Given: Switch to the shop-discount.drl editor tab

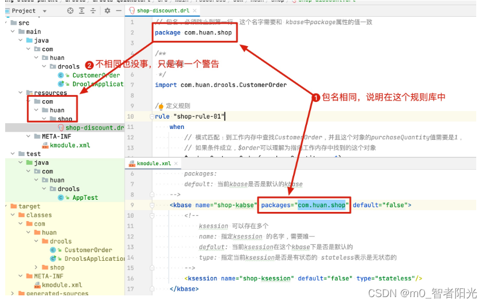Looking at the screenshot, I should (163, 10).
